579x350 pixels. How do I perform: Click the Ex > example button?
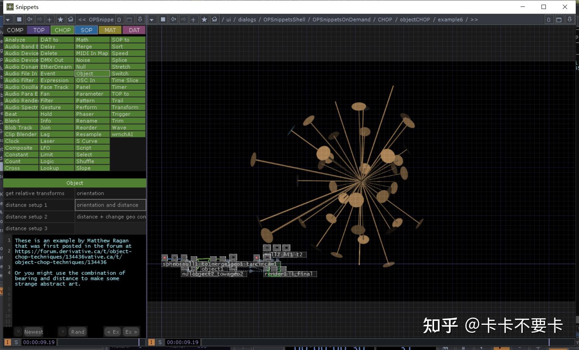[131, 332]
